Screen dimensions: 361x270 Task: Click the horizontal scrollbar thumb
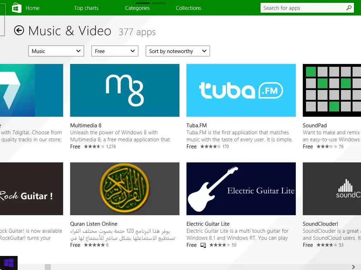pos(48,267)
